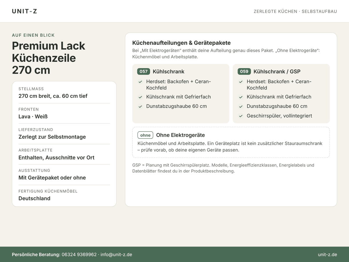The width and height of the screenshot is (349, 262).
Task: Click the checkmark by Dunstabzugshaube 60 cm in card 057
Action: point(140,107)
